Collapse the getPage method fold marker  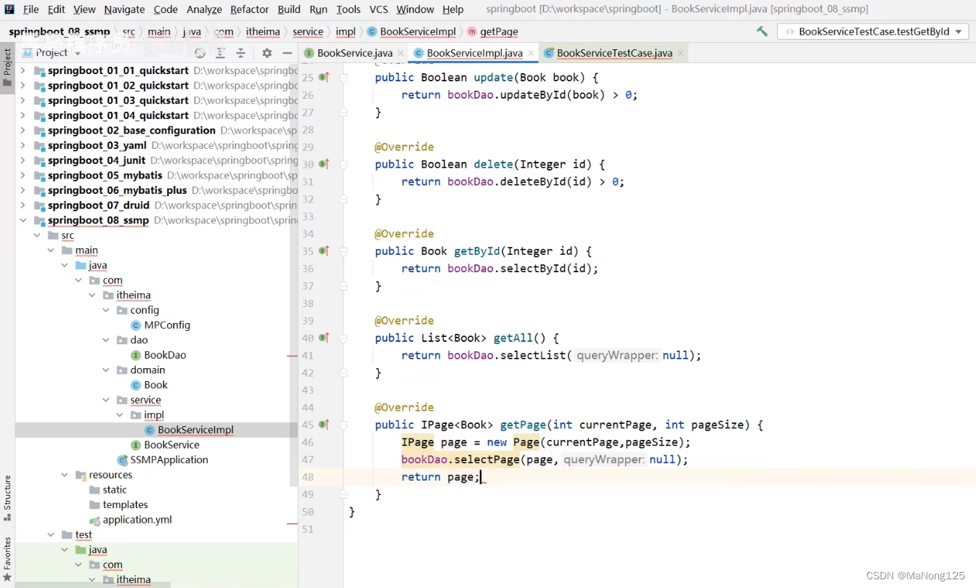(x=343, y=425)
